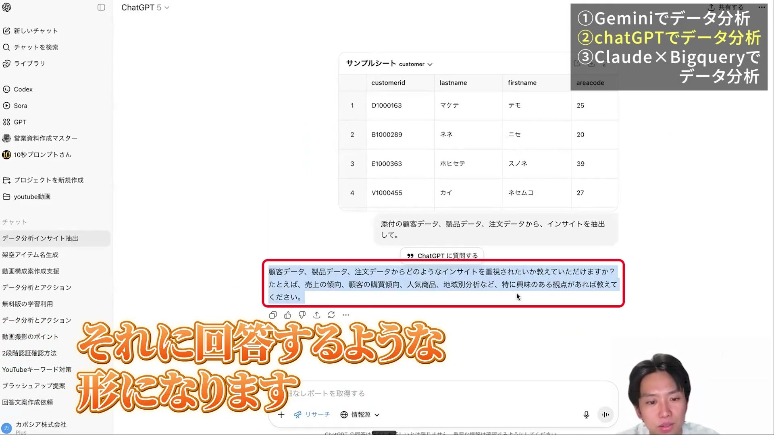774x435 pixels.
Task: Regenerate the response
Action: click(x=331, y=315)
